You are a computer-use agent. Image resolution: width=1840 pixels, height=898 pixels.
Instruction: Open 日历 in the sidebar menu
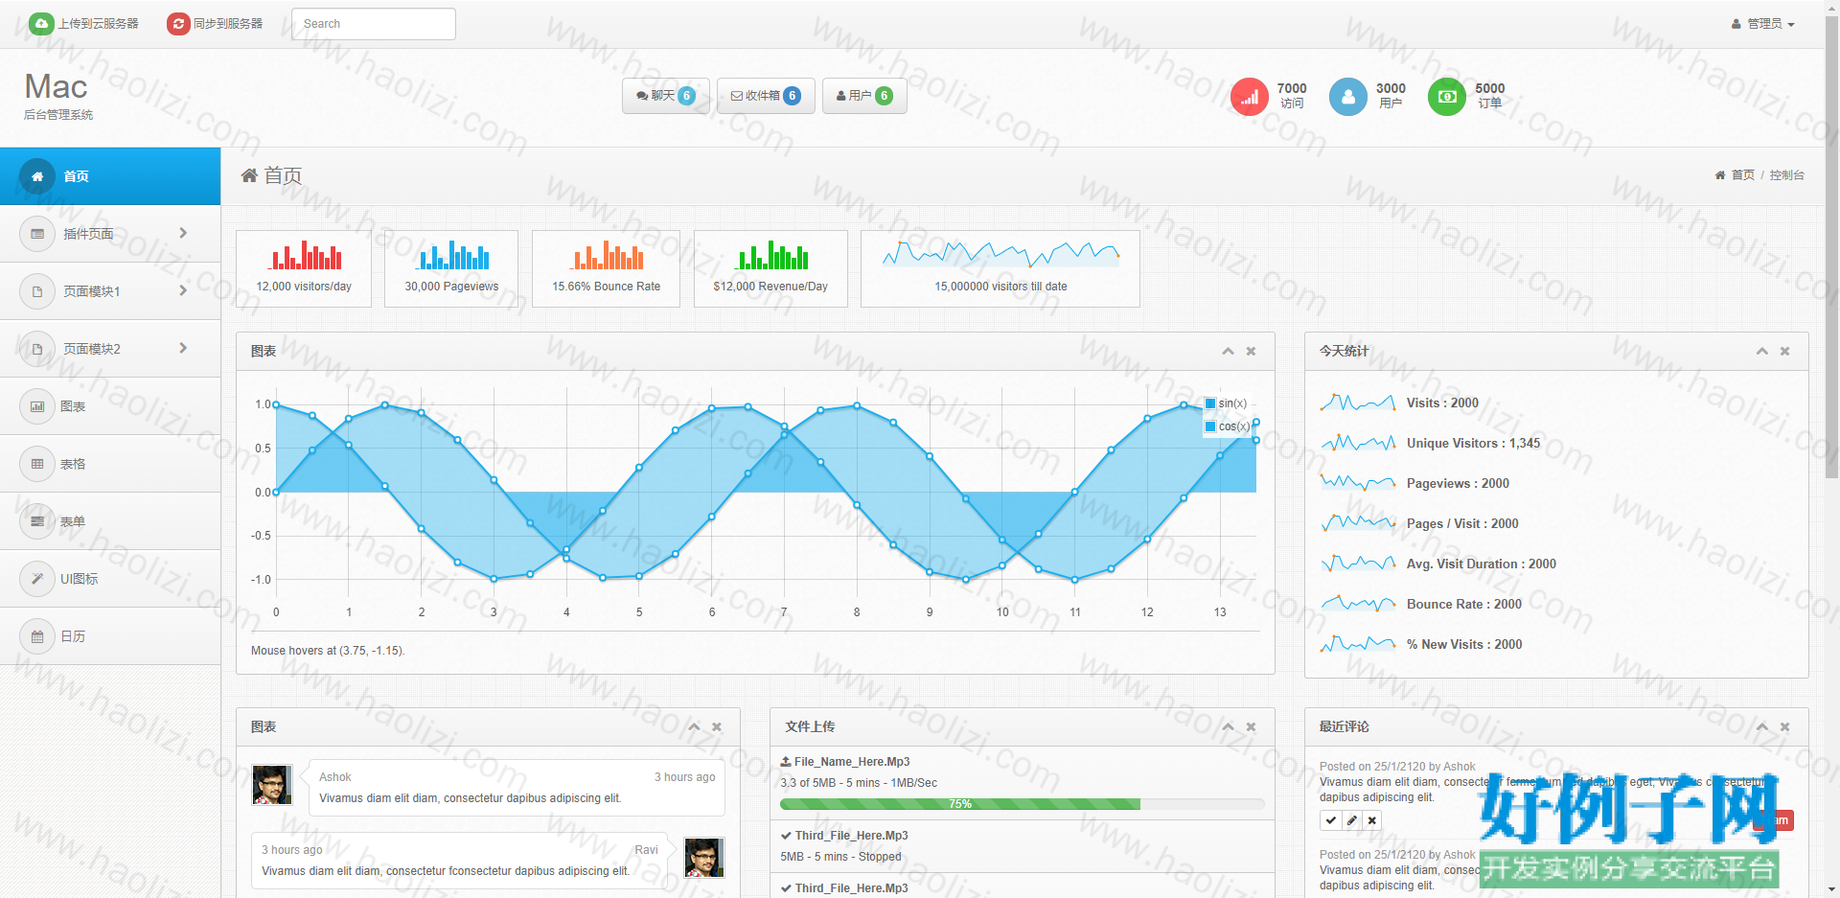[x=110, y=636]
